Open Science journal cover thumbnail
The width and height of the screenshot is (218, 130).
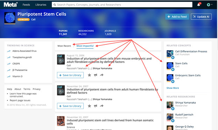61,121
